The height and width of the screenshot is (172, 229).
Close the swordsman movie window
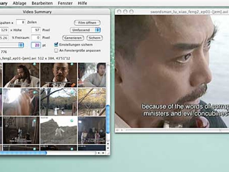coord(119,12)
